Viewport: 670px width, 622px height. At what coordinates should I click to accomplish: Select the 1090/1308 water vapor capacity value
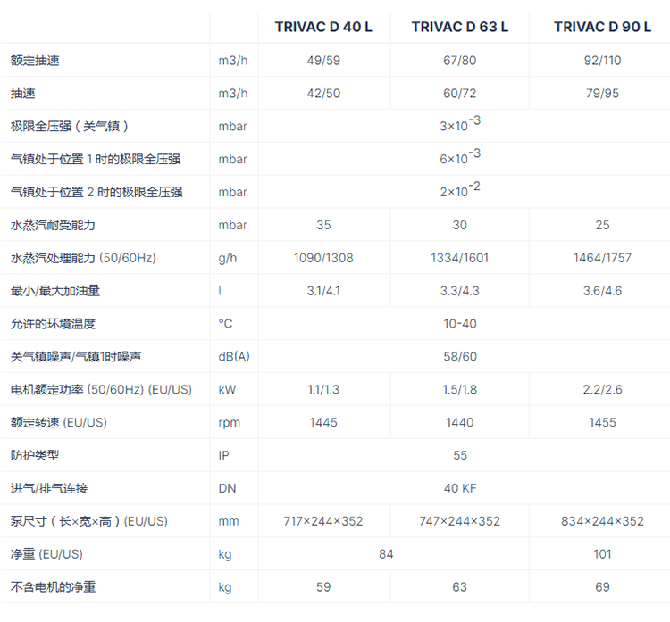323,258
